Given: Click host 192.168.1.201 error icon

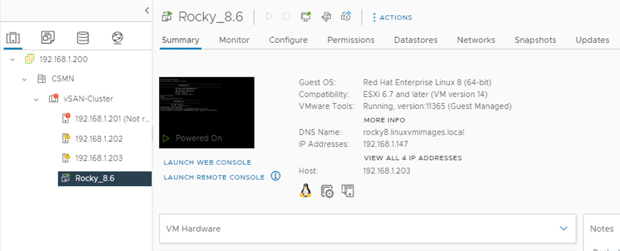Looking at the screenshot, I should [66, 118].
